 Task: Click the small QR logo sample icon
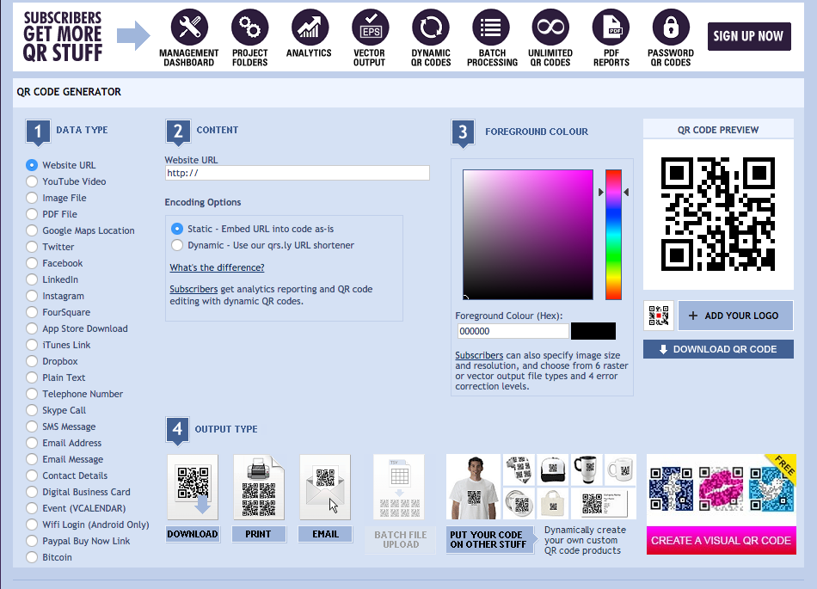tap(659, 316)
